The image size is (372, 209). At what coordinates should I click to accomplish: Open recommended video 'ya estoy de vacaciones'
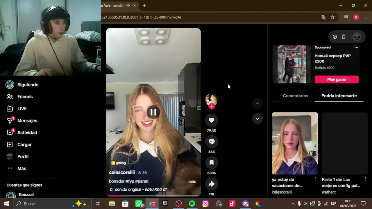coord(295,143)
